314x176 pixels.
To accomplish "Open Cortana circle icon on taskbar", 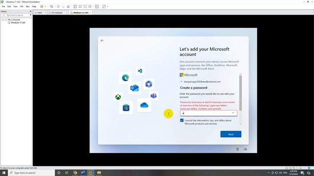I will pyautogui.click(x=59, y=173).
